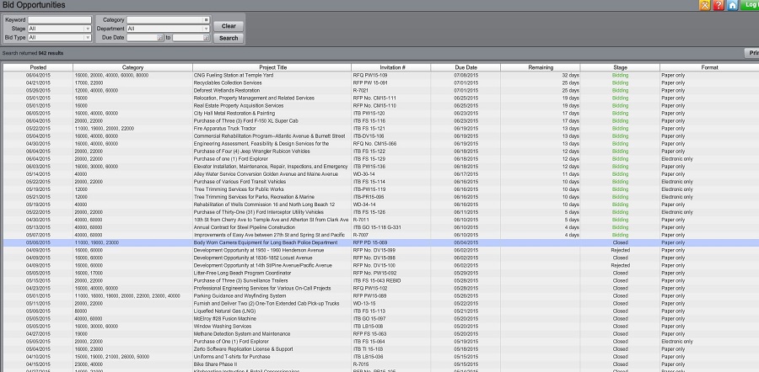The width and height of the screenshot is (759, 372).
Task: Sort by the Invitation # column header
Action: tap(391, 67)
